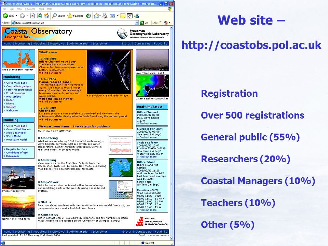Open the Satellite sidebar link

click(x=11, y=107)
